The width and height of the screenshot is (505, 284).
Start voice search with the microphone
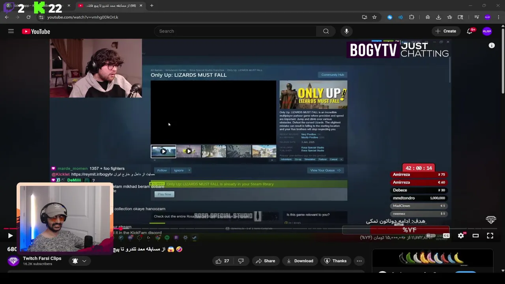346,31
